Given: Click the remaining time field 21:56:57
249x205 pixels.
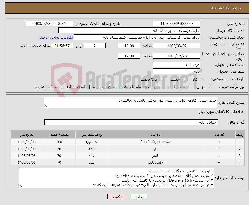Looking at the screenshot, I should coord(62,46).
